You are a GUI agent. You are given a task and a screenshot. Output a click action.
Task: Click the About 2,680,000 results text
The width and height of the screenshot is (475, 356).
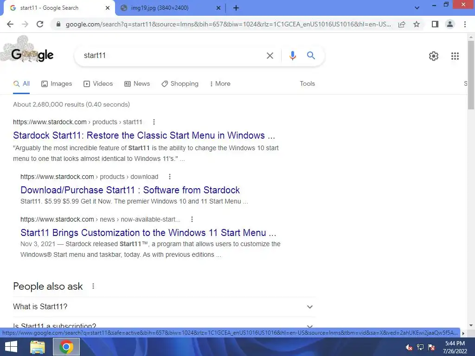(x=71, y=104)
